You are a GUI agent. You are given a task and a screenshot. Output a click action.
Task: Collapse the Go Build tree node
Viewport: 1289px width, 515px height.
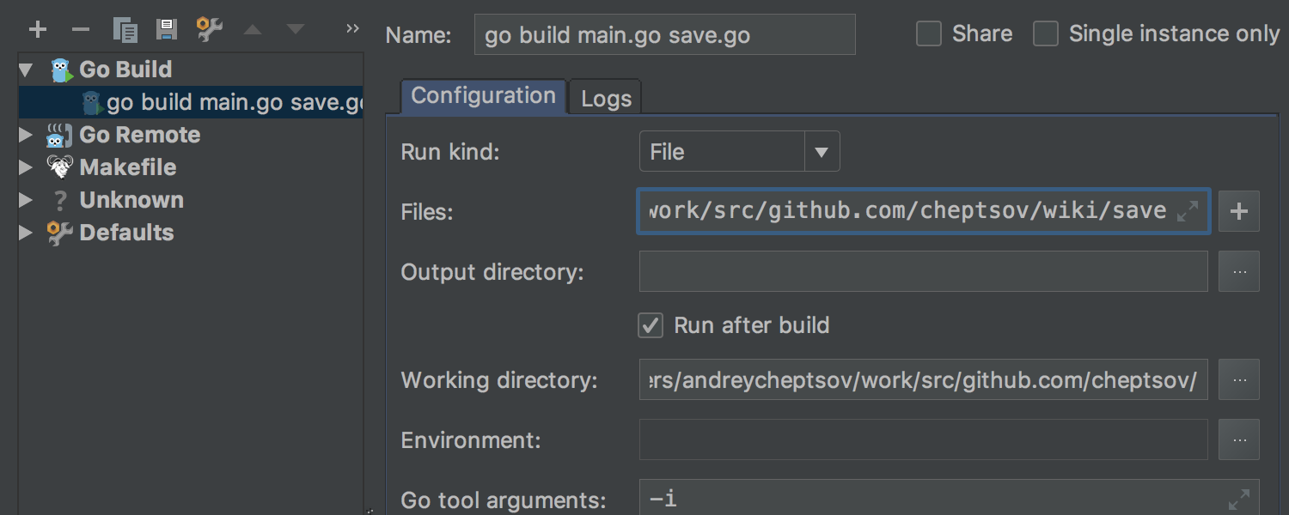pos(25,70)
